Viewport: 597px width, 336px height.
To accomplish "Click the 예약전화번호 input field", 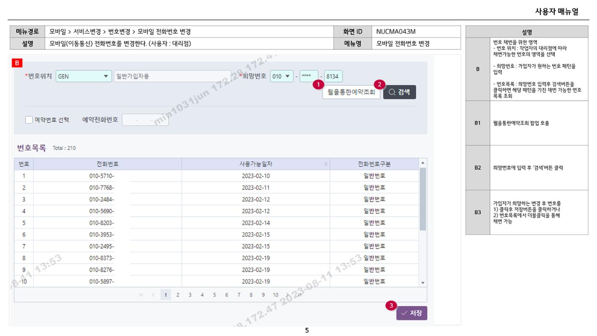I will [145, 120].
